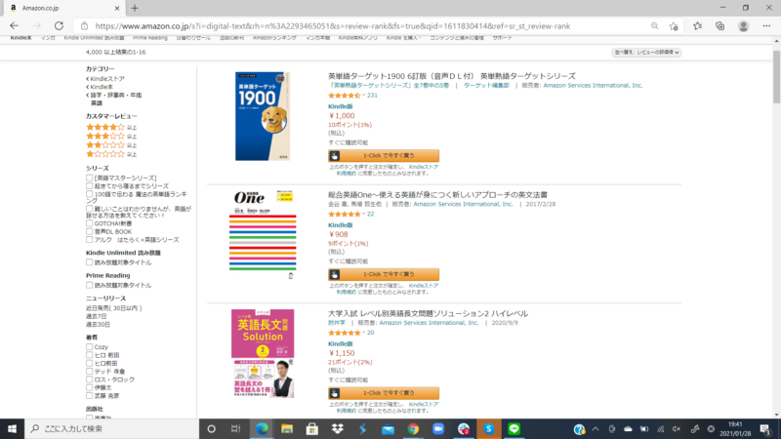Open the Collections icon in Edge toolbar
Screen dimensions: 781x439
tap(719, 26)
